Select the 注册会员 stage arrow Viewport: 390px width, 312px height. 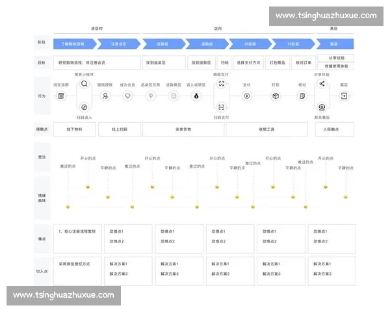[119, 44]
